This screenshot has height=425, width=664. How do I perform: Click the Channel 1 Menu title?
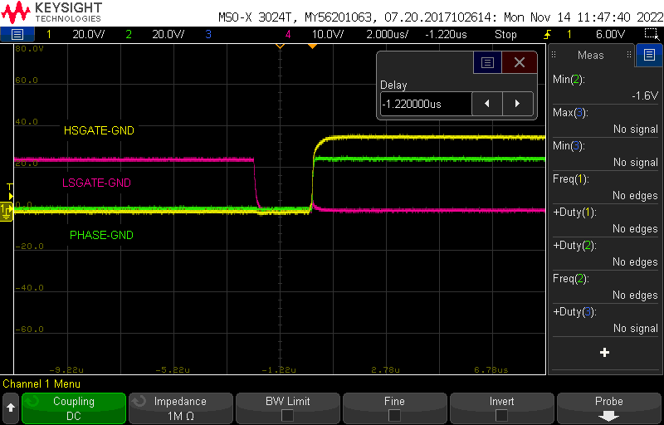[41, 384]
